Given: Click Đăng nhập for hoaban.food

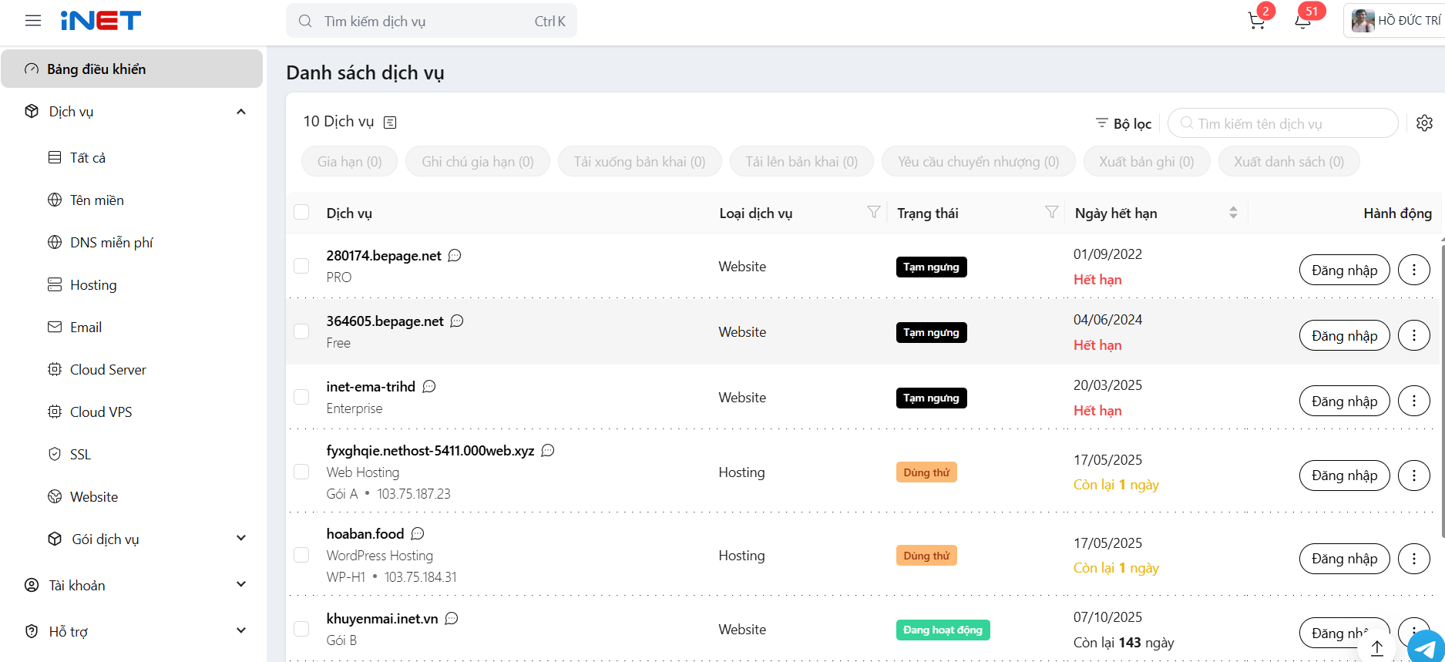Looking at the screenshot, I should [1345, 559].
